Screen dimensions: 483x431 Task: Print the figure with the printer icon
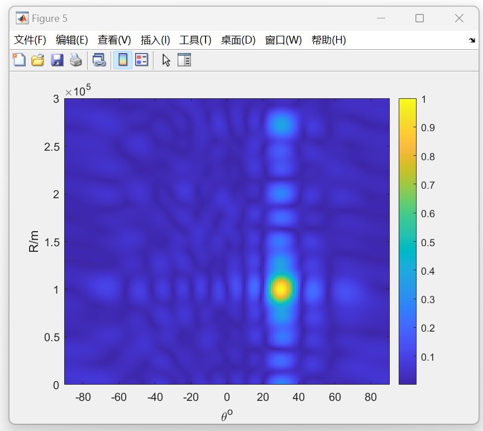pos(76,60)
